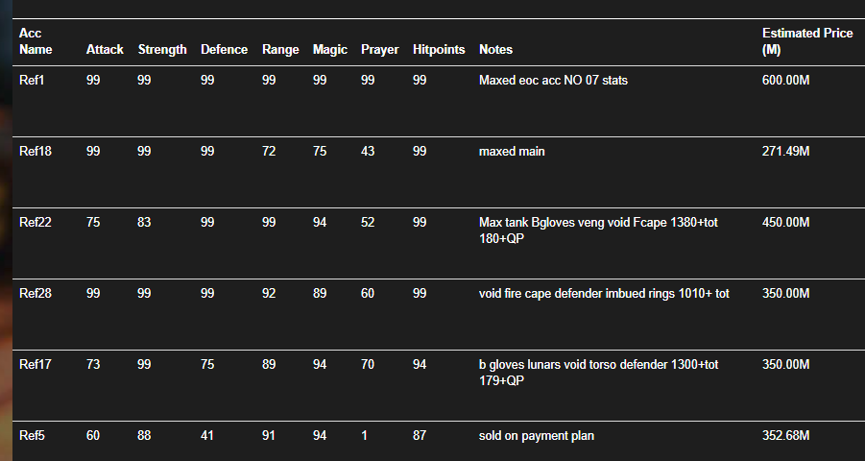Viewport: 865px width, 461px height.
Task: Select the Ref17 account name
Action: click(x=36, y=364)
